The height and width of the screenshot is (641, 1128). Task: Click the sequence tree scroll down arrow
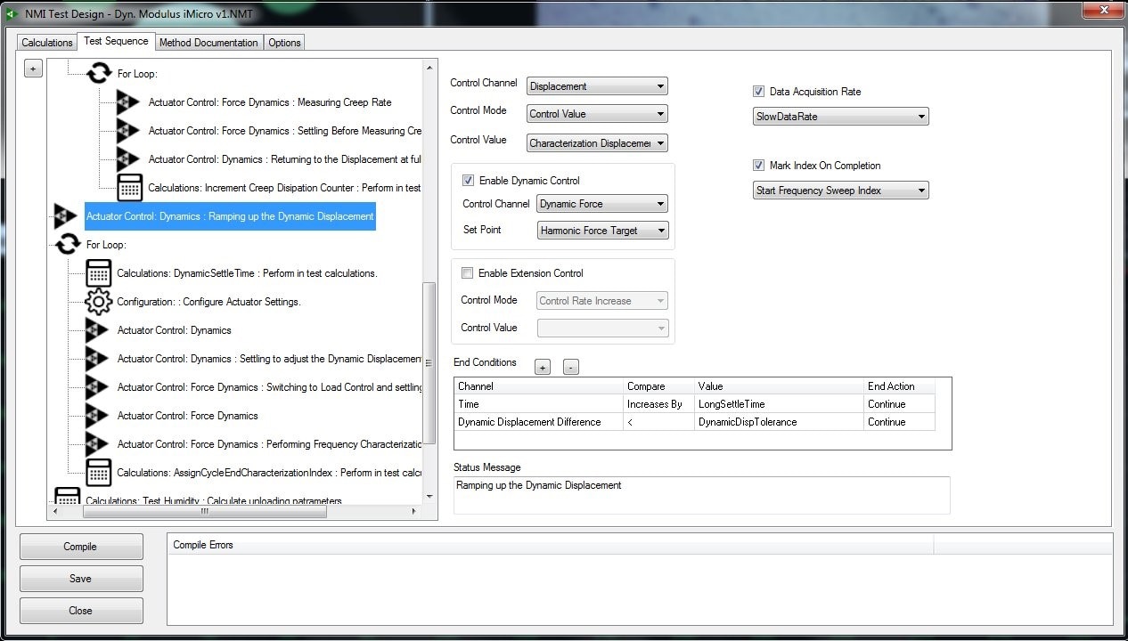(430, 497)
